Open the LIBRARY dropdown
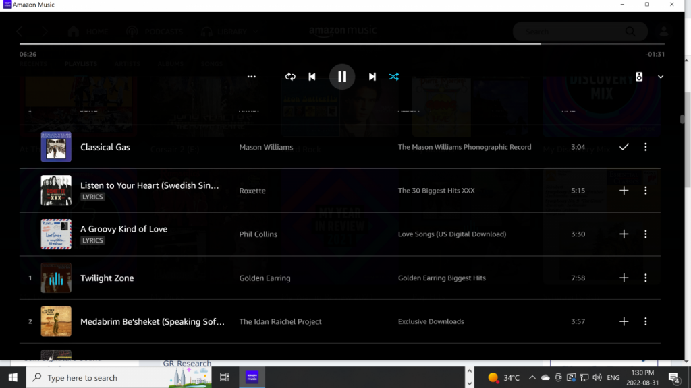The image size is (691, 388). [x=229, y=32]
